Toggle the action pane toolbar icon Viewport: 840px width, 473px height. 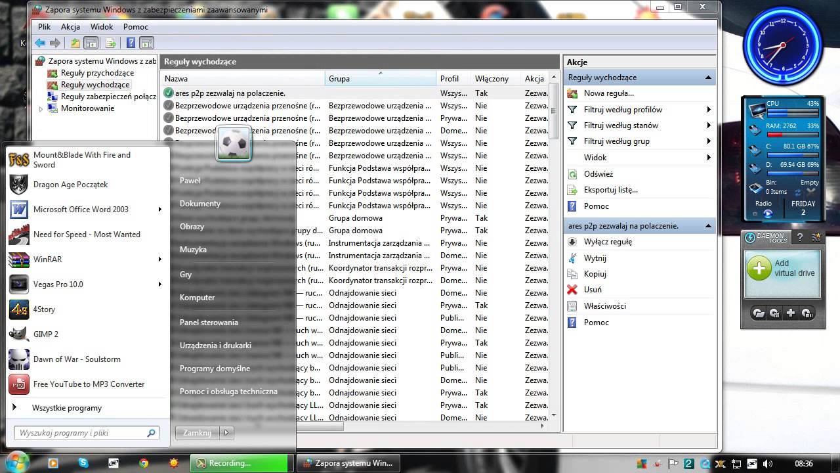[147, 43]
